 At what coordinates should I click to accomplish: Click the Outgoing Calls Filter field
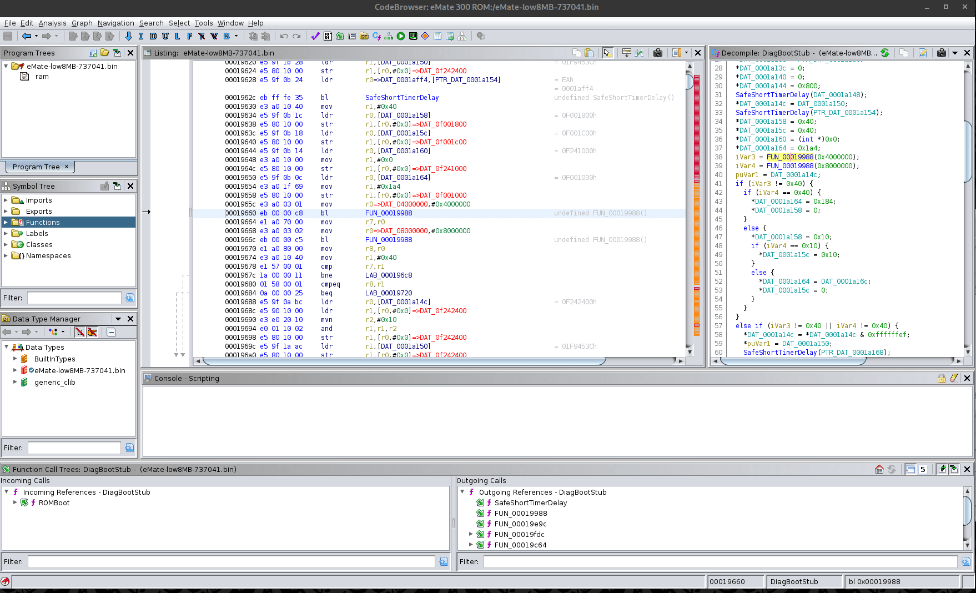click(720, 561)
